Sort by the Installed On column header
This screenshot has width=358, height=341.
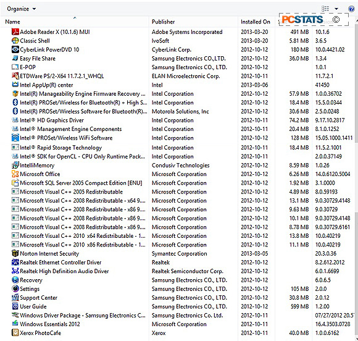256,22
